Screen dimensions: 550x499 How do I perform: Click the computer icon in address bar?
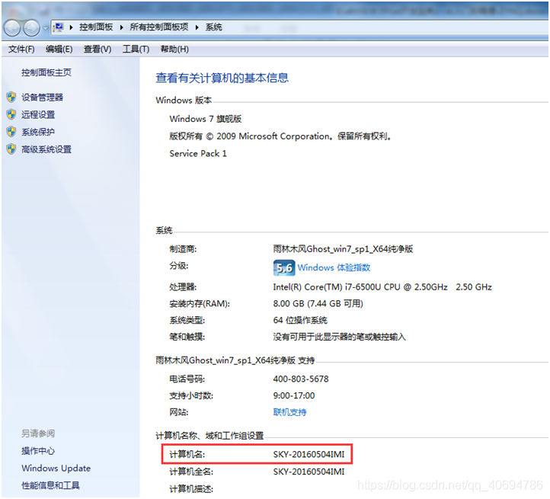(58, 27)
